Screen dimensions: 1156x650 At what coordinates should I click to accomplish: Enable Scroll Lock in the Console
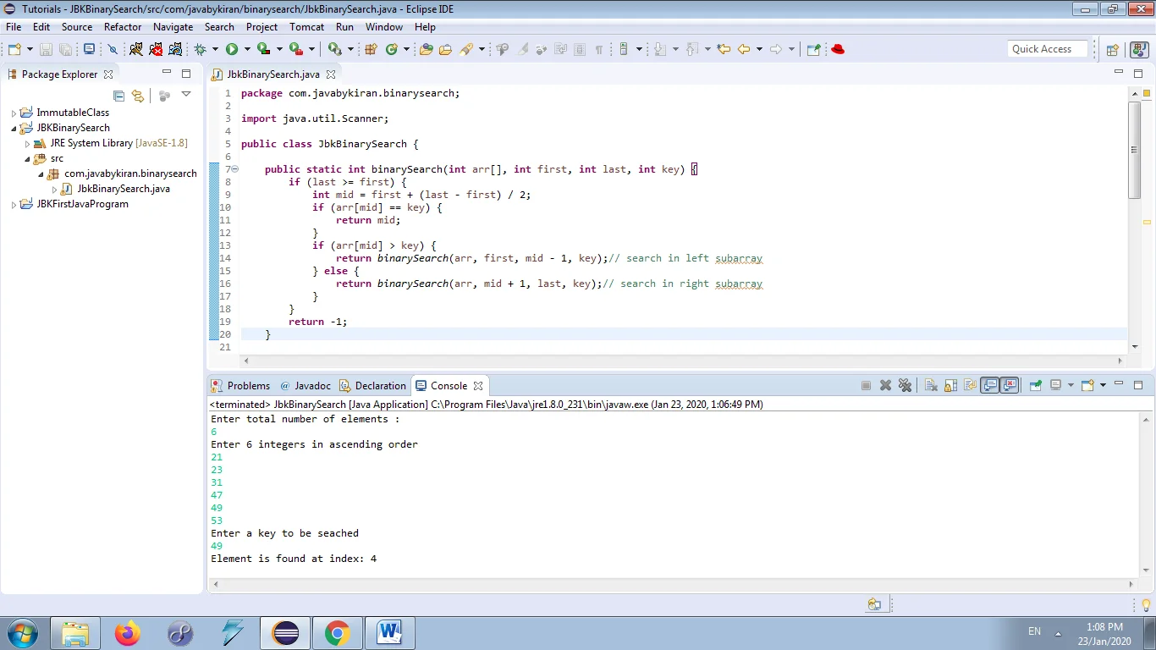click(x=950, y=385)
